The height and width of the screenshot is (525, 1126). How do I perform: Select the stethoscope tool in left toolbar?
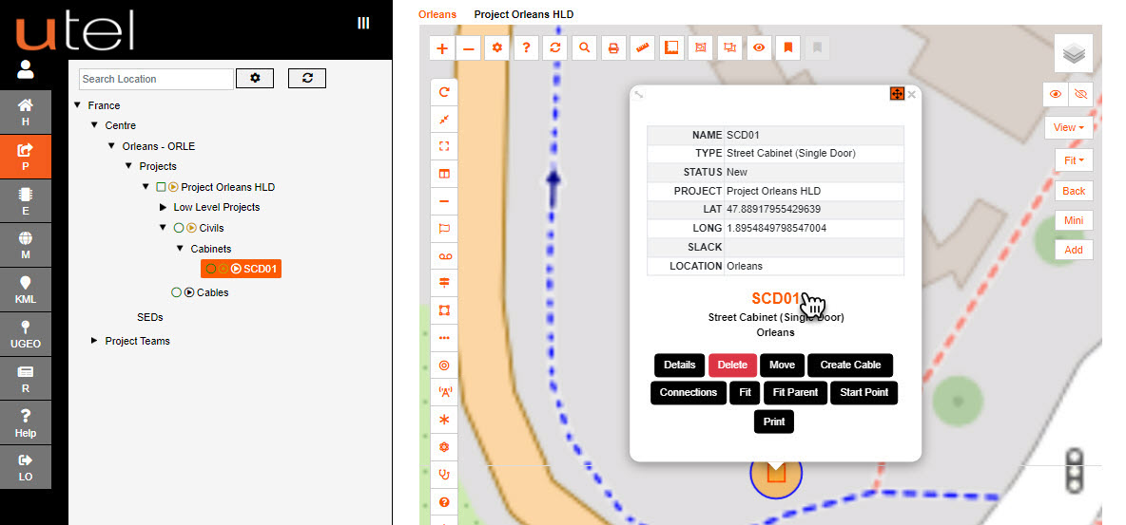point(444,474)
